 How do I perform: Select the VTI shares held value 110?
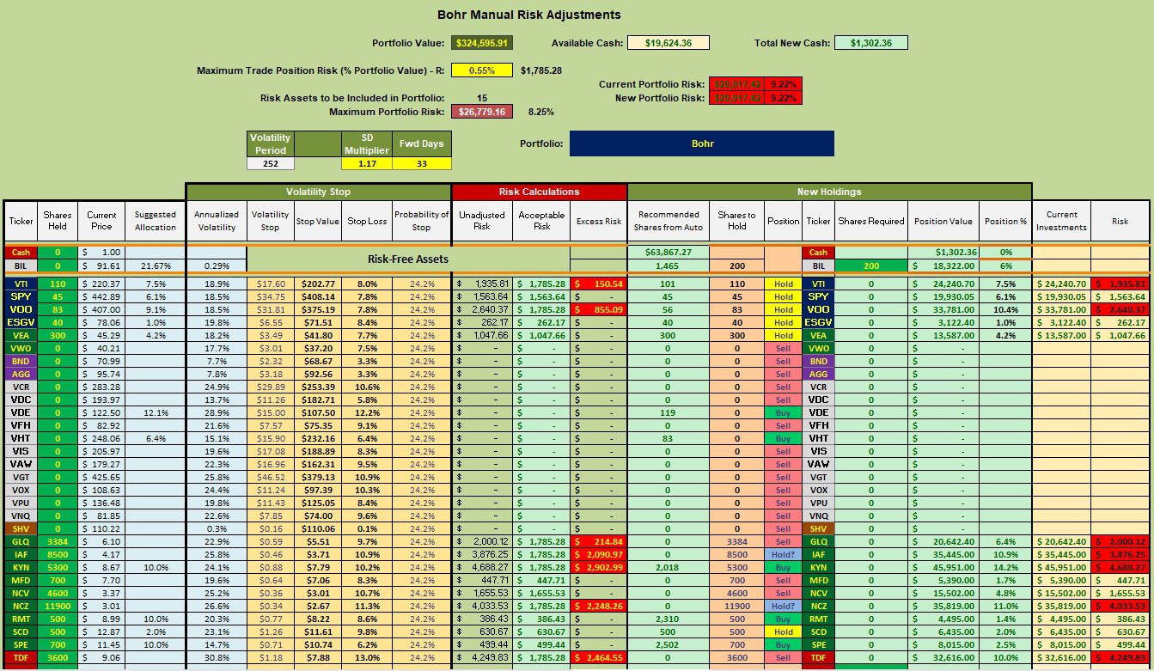(58, 284)
